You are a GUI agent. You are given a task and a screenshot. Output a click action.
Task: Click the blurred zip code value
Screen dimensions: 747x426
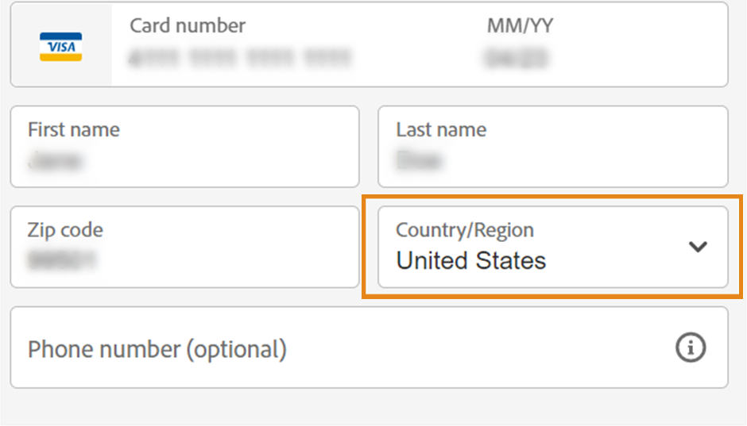click(x=61, y=261)
